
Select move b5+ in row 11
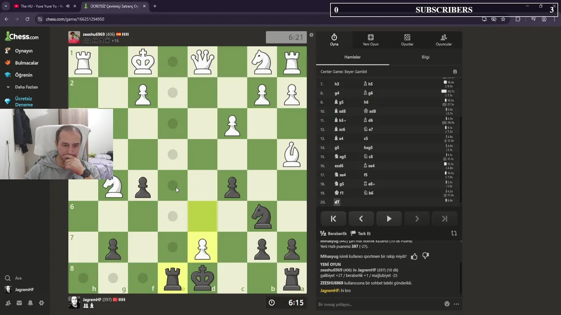pyautogui.click(x=340, y=120)
